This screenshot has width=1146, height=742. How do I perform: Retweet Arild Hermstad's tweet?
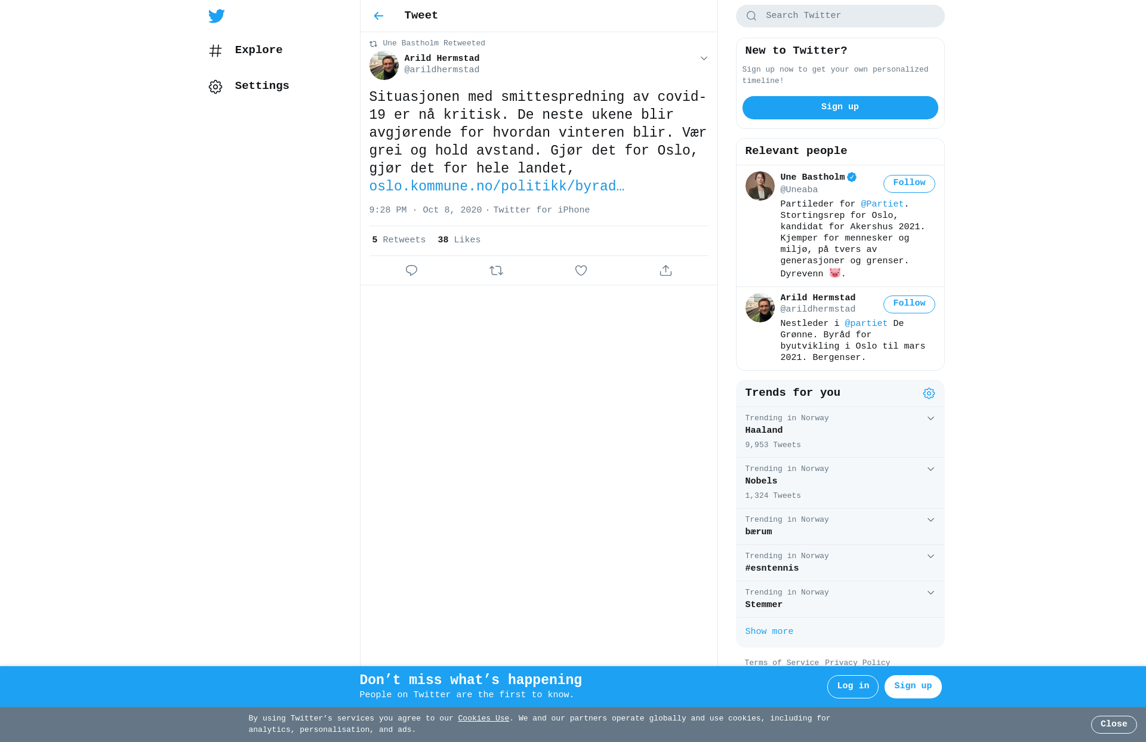coord(496,270)
